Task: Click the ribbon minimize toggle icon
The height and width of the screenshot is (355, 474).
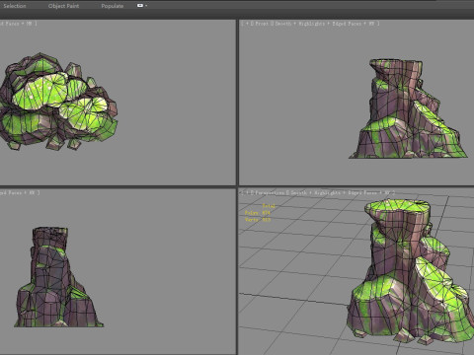Action: click(x=140, y=5)
